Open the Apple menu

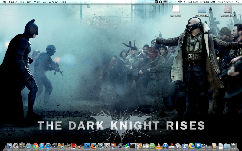pos(5,2)
